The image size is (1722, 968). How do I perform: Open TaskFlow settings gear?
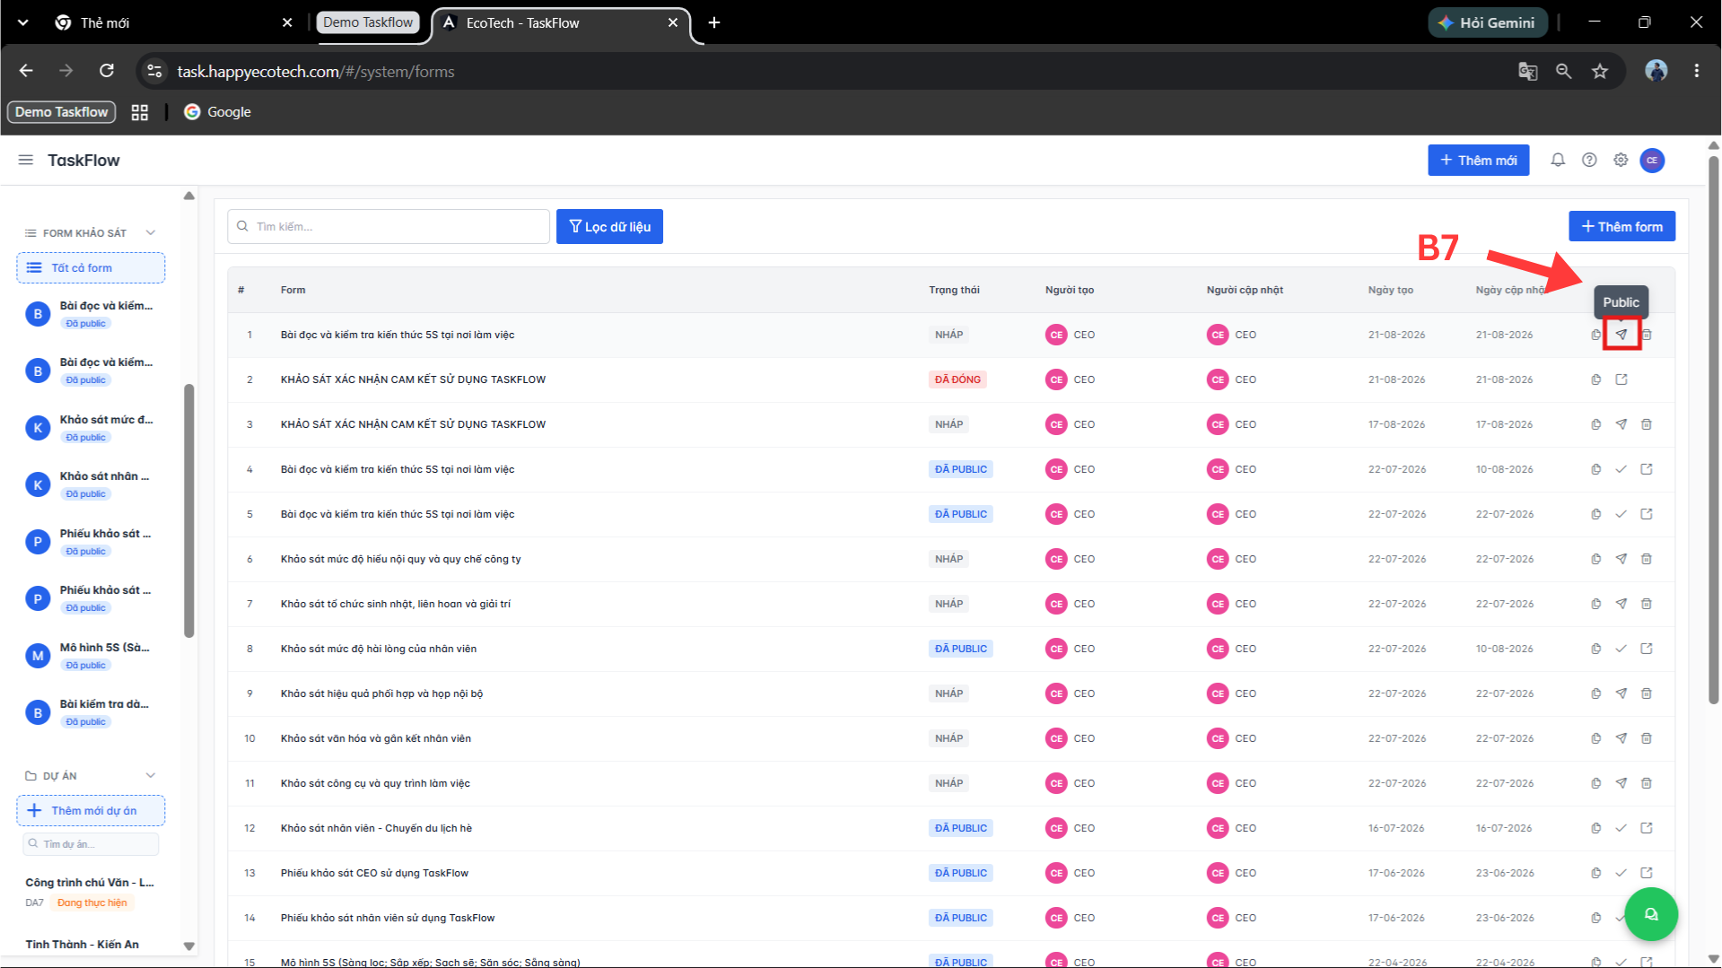[x=1621, y=160]
